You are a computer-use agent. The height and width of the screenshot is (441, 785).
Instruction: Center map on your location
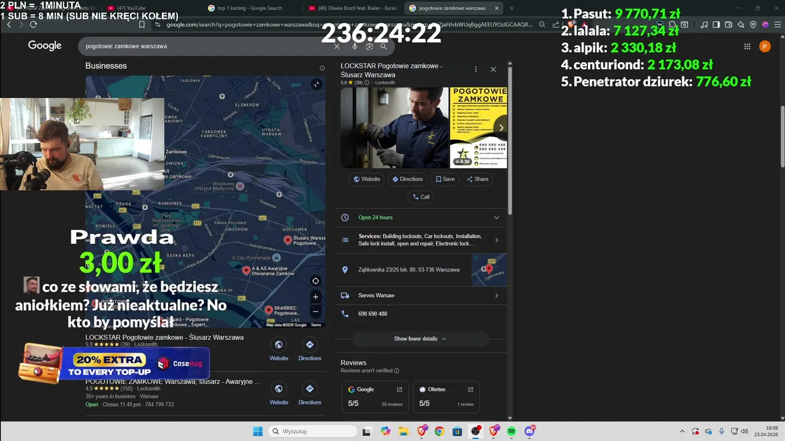pyautogui.click(x=315, y=281)
